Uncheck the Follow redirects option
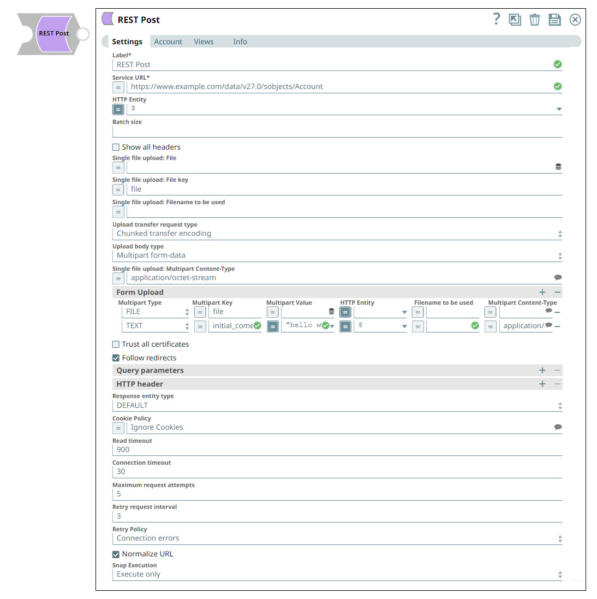The image size is (597, 599). pos(116,358)
